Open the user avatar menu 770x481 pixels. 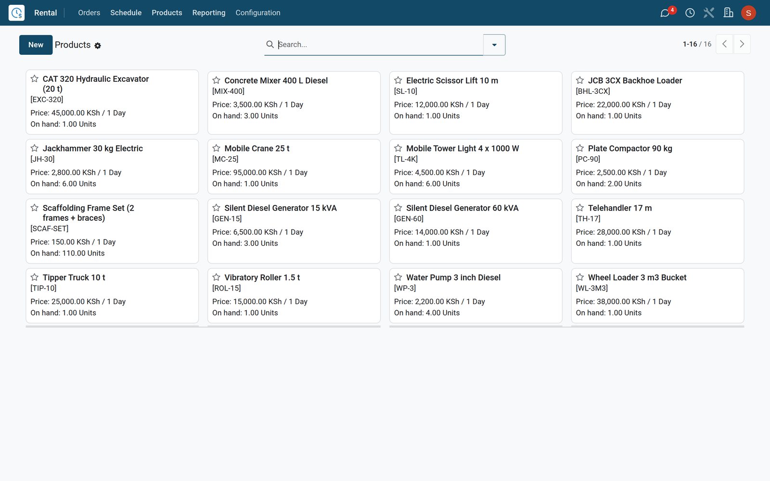pyautogui.click(x=748, y=13)
